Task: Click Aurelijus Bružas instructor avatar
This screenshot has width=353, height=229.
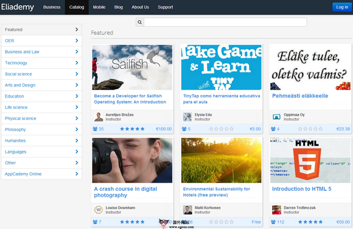Action: (99, 117)
